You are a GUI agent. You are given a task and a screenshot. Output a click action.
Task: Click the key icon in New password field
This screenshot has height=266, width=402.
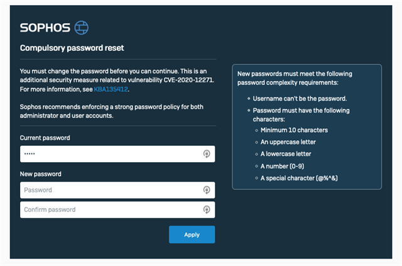pos(207,190)
